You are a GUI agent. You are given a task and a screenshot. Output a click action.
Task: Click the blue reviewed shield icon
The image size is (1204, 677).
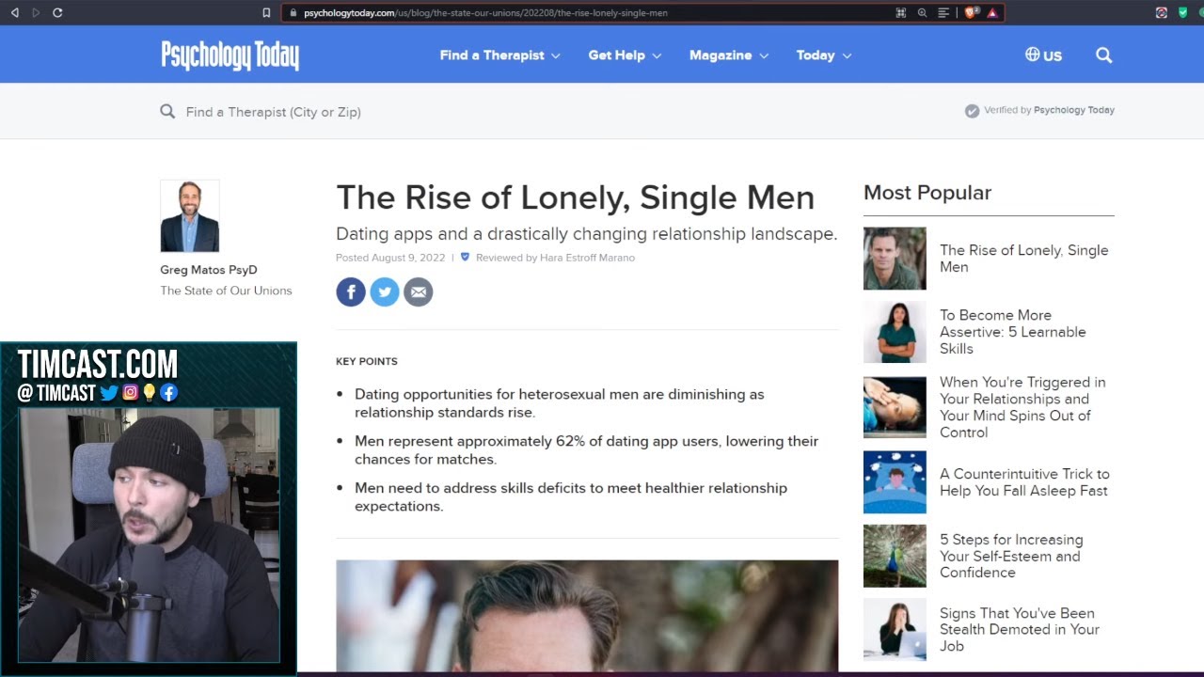(x=465, y=257)
